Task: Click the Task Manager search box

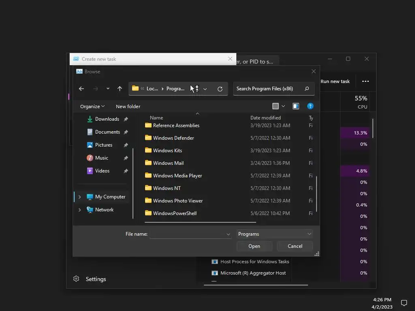Action: pyautogui.click(x=257, y=62)
